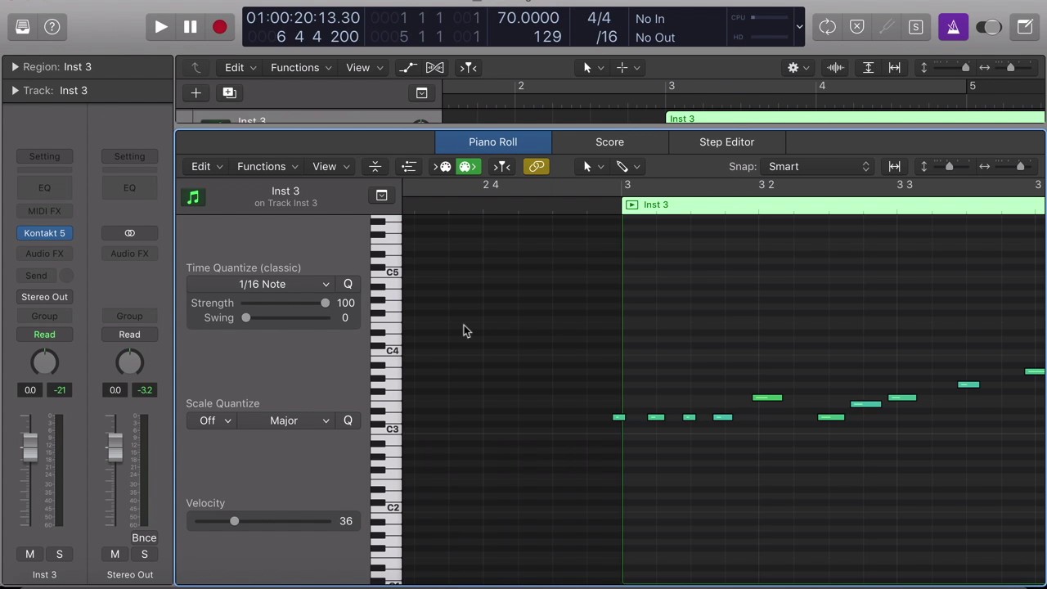1047x589 pixels.
Task: Open the Piano Roll Functions menu
Action: point(267,167)
